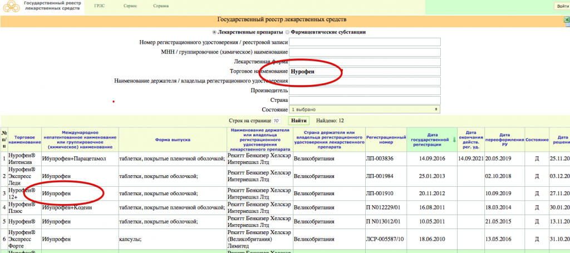
Task: Sort by Форма выпуска column header
Action: [x=173, y=140]
